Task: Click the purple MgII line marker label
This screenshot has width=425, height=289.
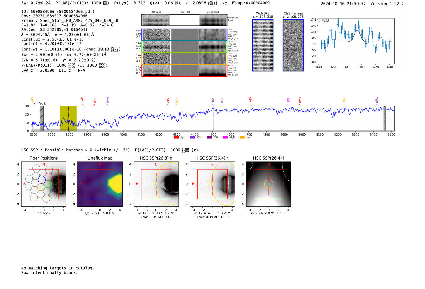Action: tap(377, 100)
